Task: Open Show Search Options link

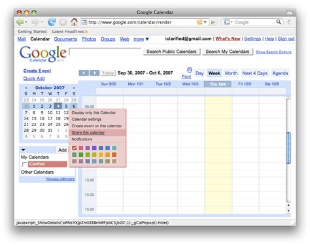Action: click(x=273, y=52)
